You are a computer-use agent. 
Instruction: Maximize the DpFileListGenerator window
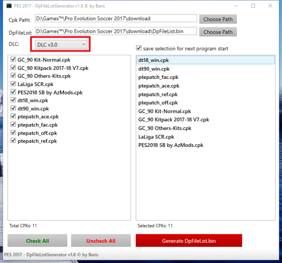click(253, 6)
